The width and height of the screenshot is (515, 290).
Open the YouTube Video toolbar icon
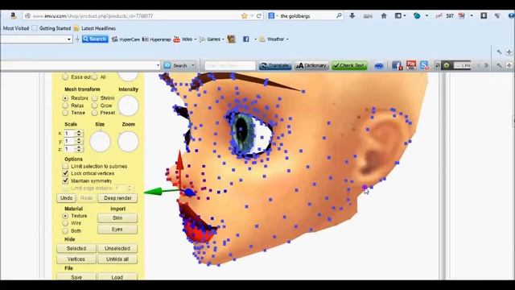tap(176, 39)
